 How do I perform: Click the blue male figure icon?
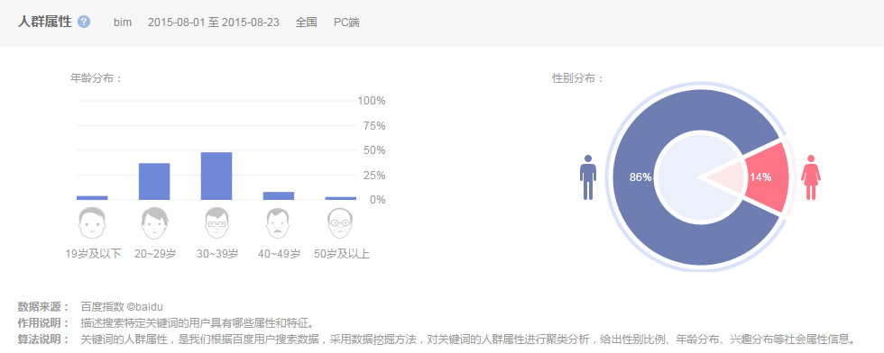tap(588, 177)
